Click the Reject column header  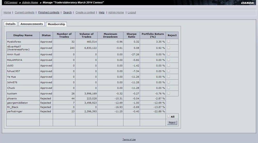[172, 35]
